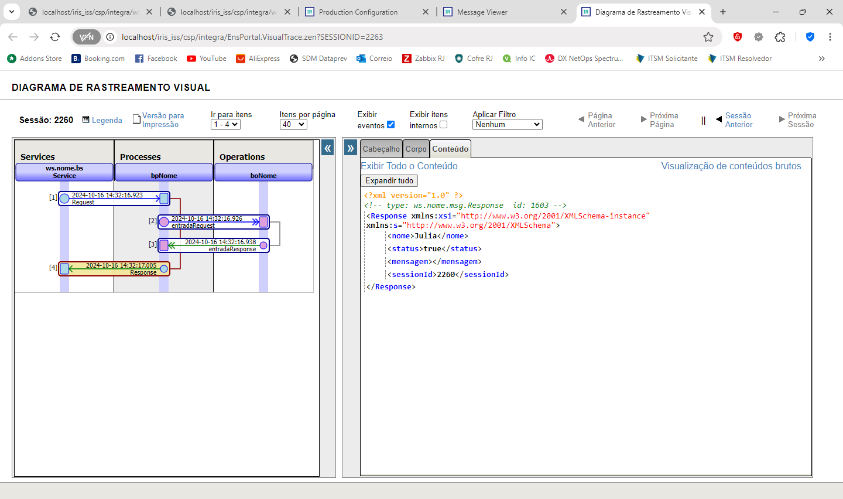Image resolution: width=843 pixels, height=499 pixels.
Task: Enable Versão para Impressão checkbox
Action: pyautogui.click(x=137, y=119)
